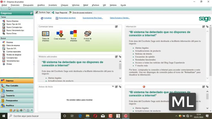Open Microsoft Edge from taskbar
212x119 pixels.
tap(80, 116)
